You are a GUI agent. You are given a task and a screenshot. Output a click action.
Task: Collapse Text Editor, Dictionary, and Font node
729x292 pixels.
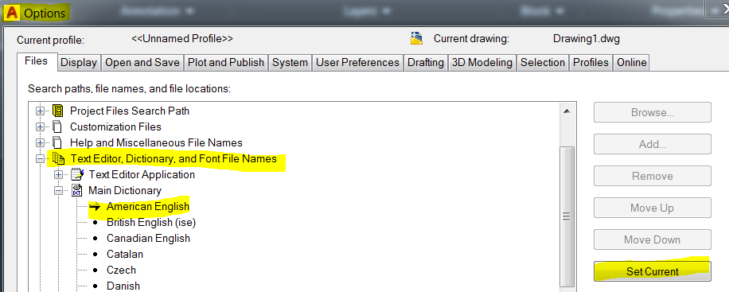(41, 159)
